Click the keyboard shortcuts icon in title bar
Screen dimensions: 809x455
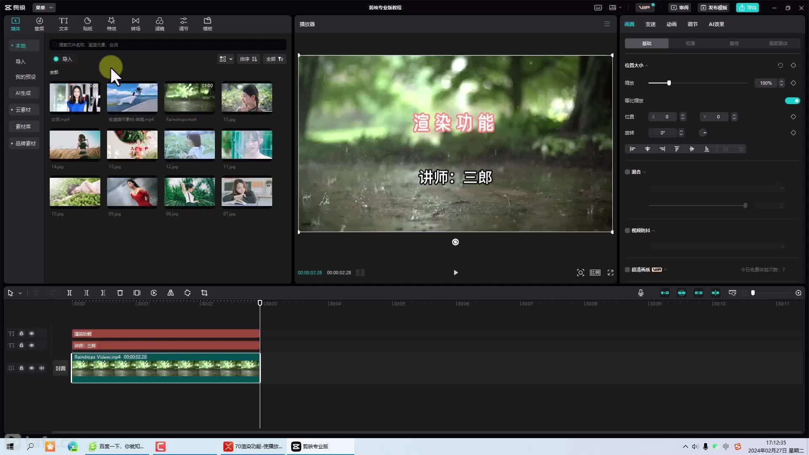(x=598, y=8)
